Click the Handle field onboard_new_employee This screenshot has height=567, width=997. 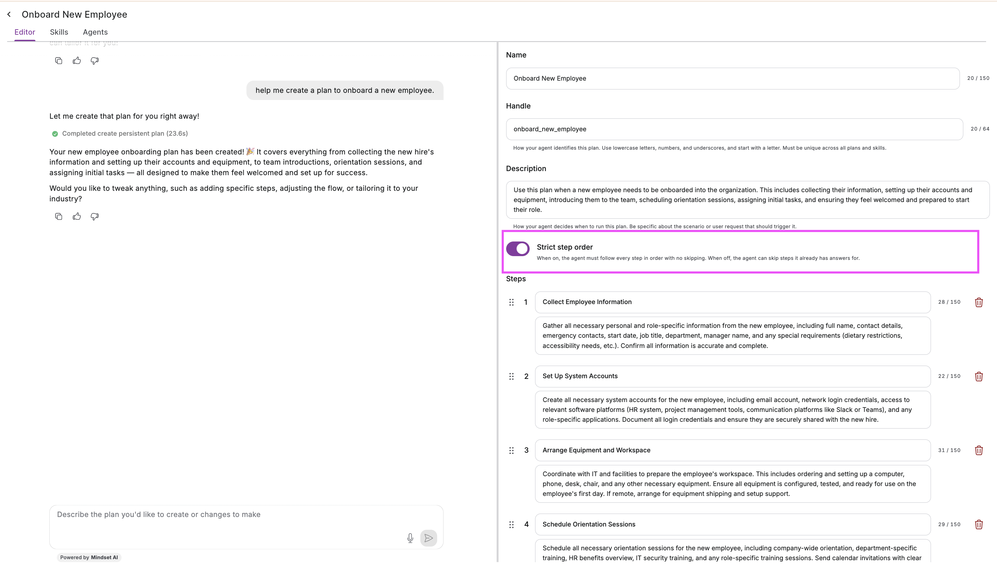pos(735,129)
